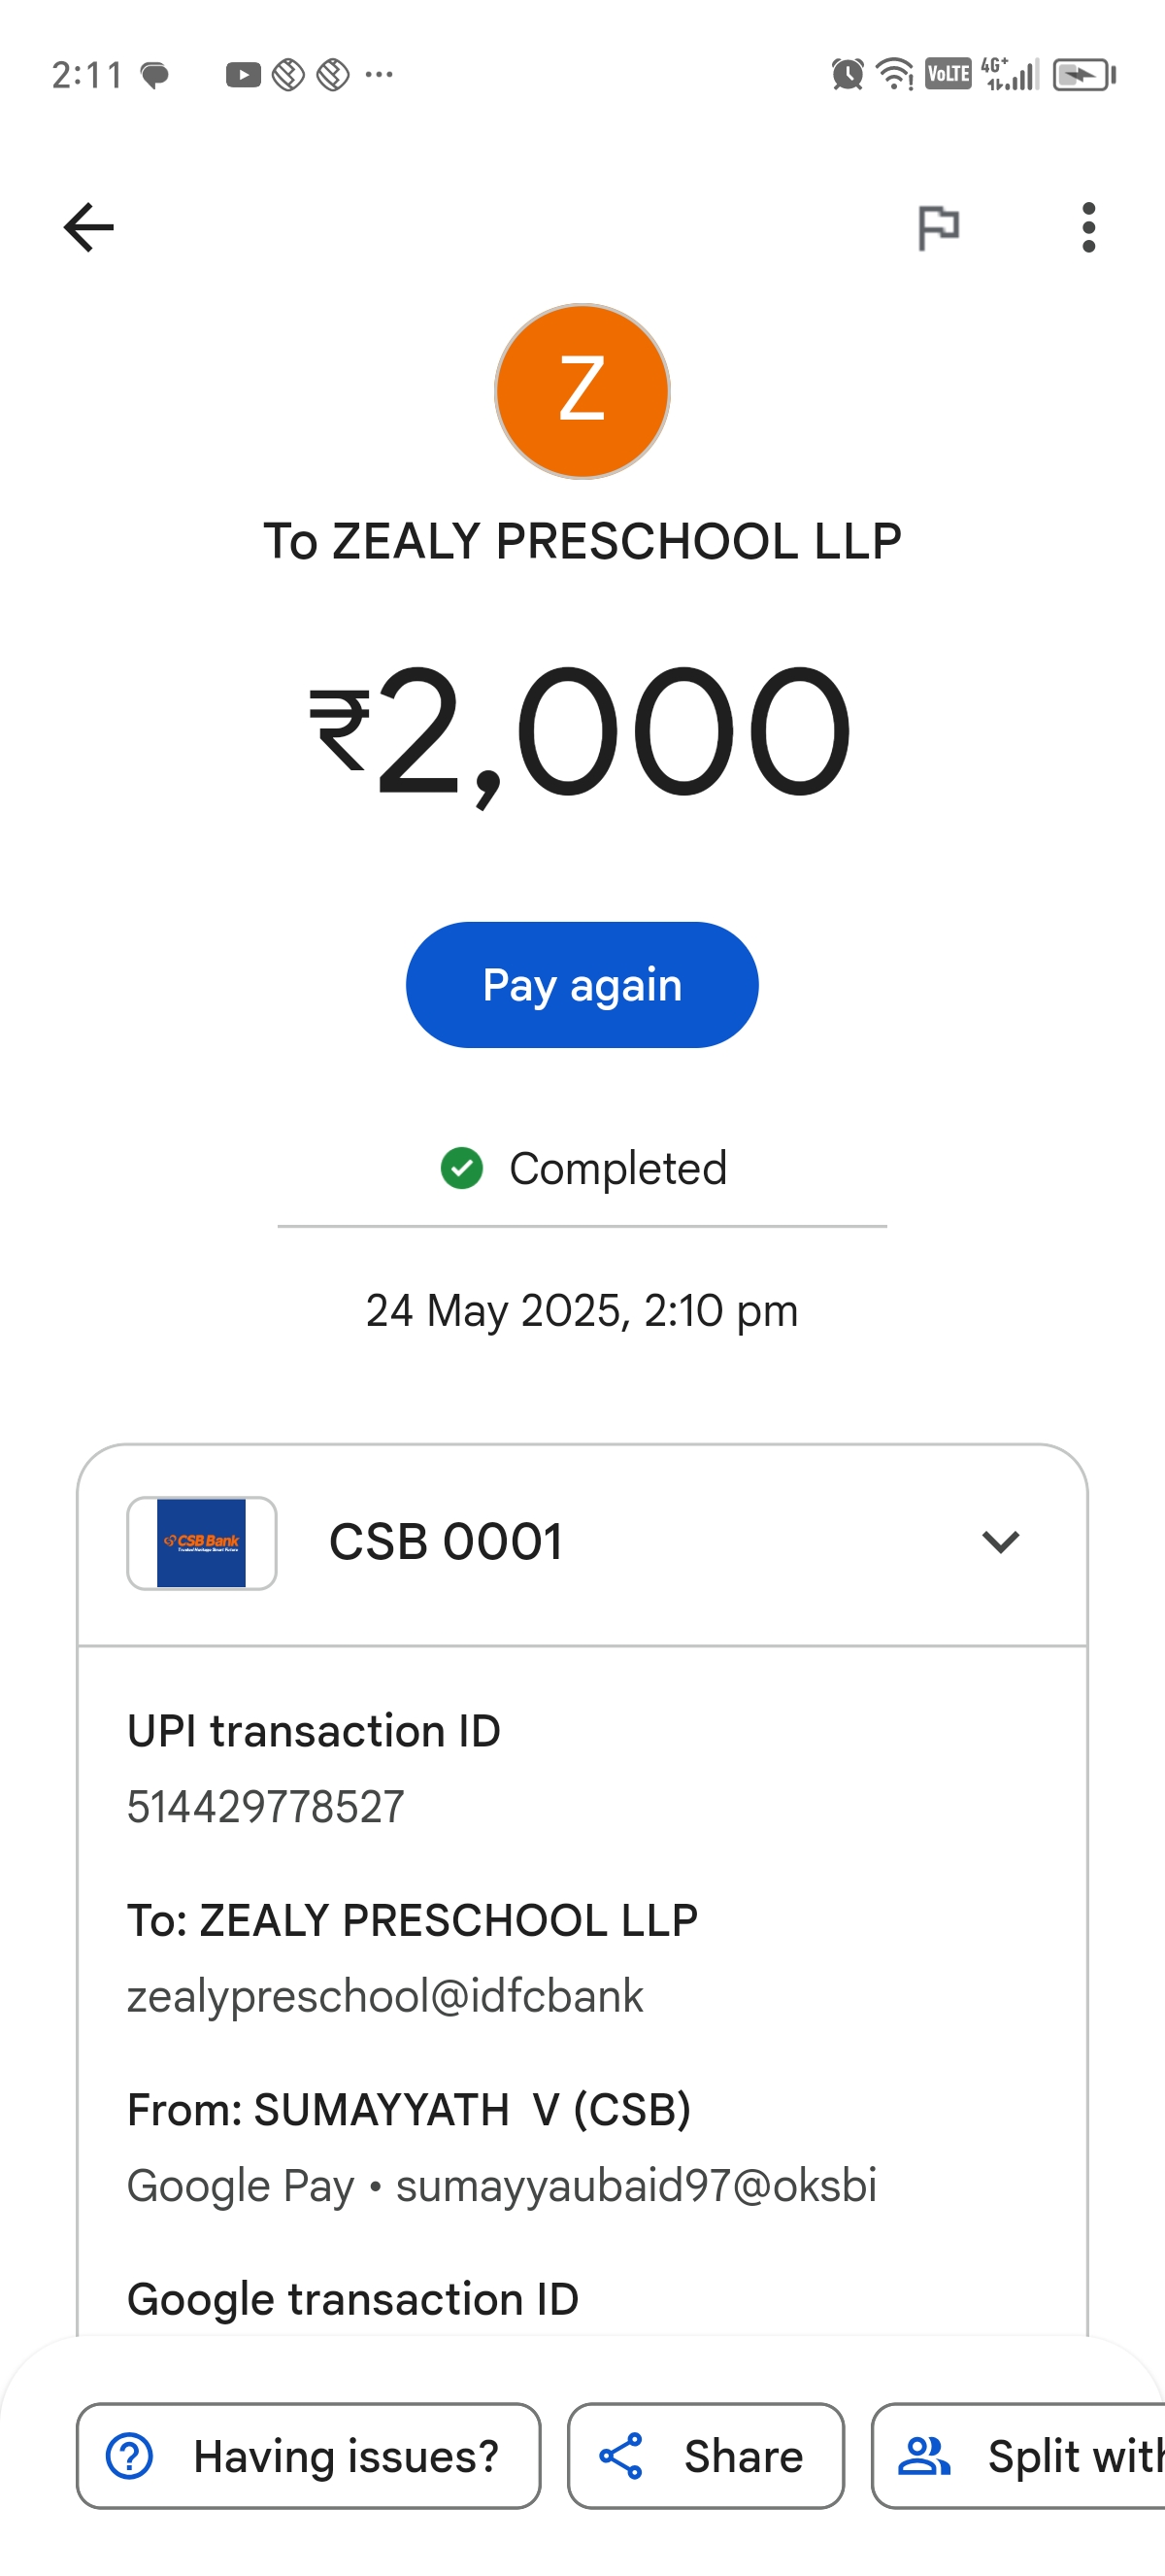Tap the battery icon in status bar
The height and width of the screenshot is (2576, 1165).
[x=1084, y=75]
